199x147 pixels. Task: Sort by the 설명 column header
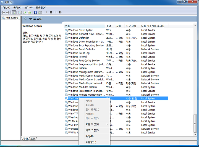click(110, 26)
